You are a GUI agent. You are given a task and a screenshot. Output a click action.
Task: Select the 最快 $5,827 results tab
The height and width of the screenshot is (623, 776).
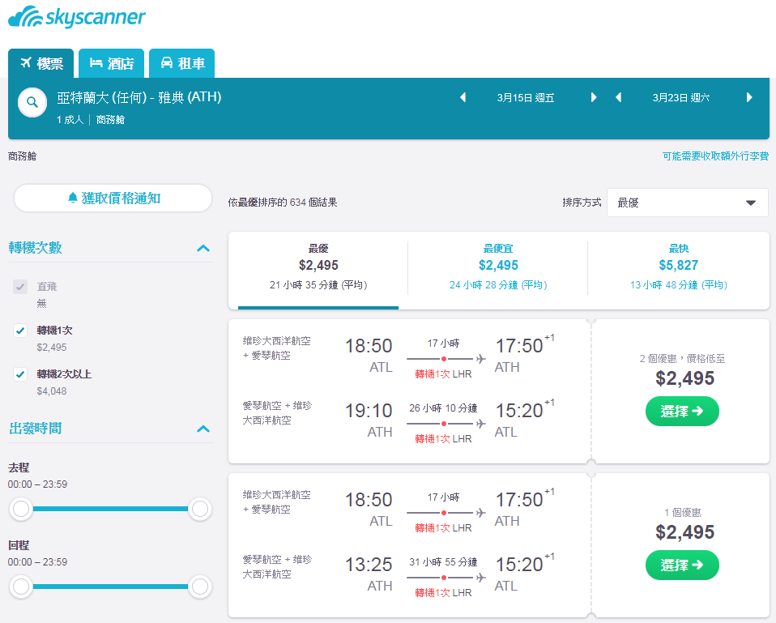[678, 267]
